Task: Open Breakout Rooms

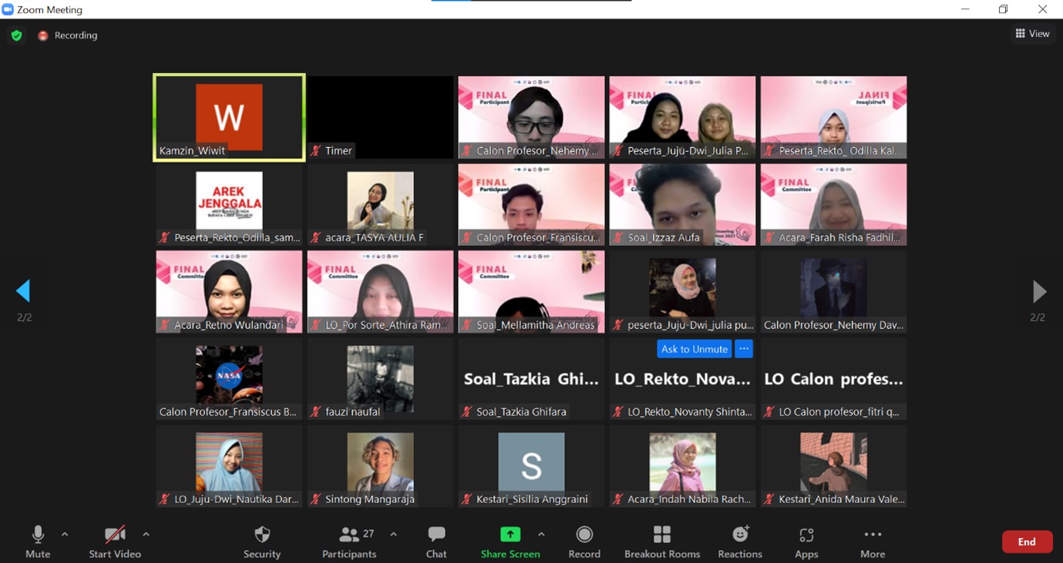Action: tap(661, 535)
